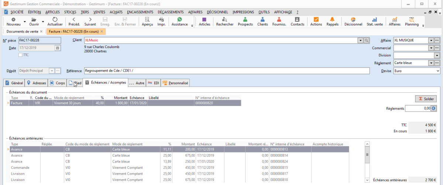The width and height of the screenshot is (443, 185).
Task: Open the VENTES menu
Action: (x=99, y=12)
